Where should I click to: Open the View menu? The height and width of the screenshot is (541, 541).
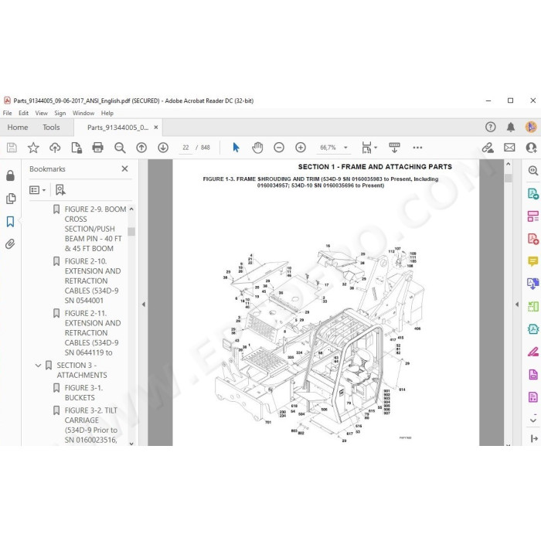(42, 113)
